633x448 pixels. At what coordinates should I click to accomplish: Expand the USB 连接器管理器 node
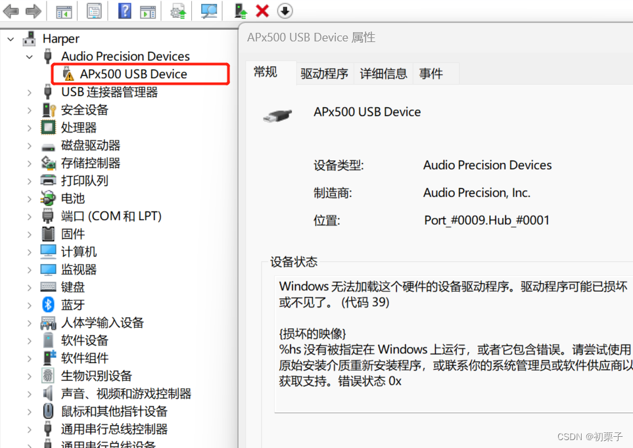[x=30, y=93]
